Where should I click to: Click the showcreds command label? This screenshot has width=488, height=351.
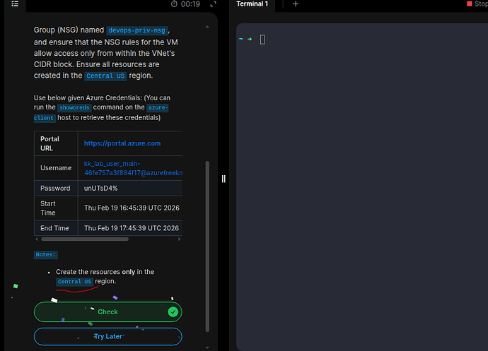(74, 107)
